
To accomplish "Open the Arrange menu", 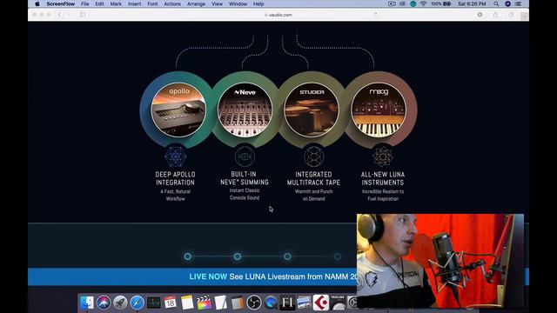I will (x=196, y=3).
